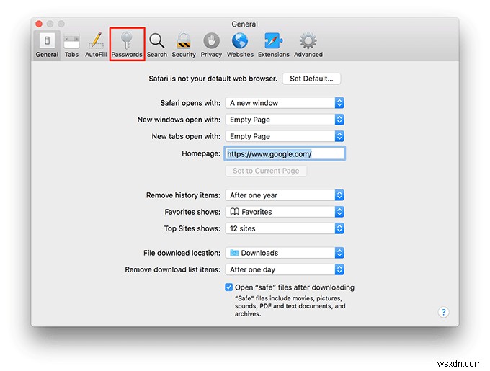Expand the Favorites shows dropdown
490x371 pixels.
click(285, 212)
